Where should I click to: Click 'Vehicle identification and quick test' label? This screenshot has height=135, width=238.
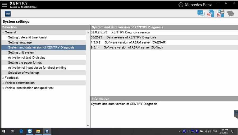tap(29, 88)
